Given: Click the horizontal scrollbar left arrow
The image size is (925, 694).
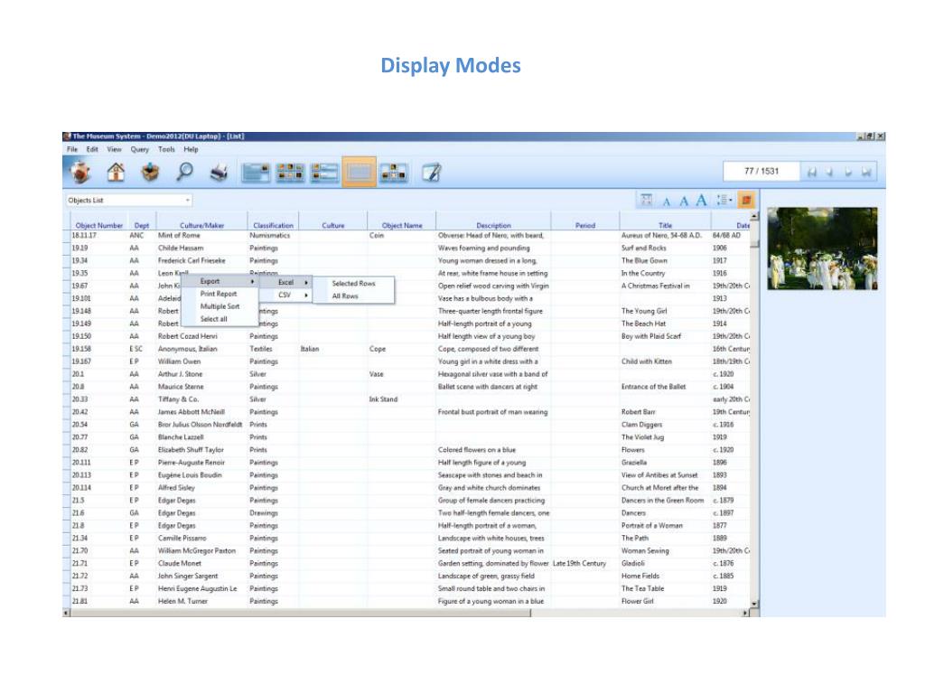Looking at the screenshot, I should coord(66,614).
